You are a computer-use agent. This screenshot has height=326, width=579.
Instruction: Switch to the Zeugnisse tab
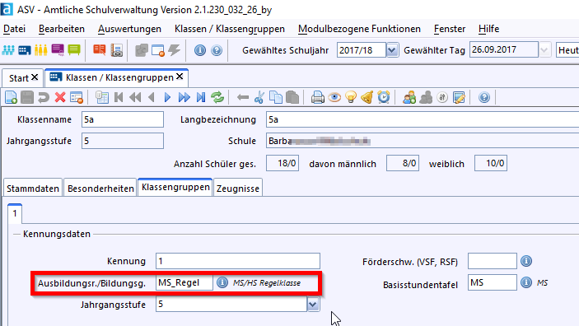tap(238, 189)
